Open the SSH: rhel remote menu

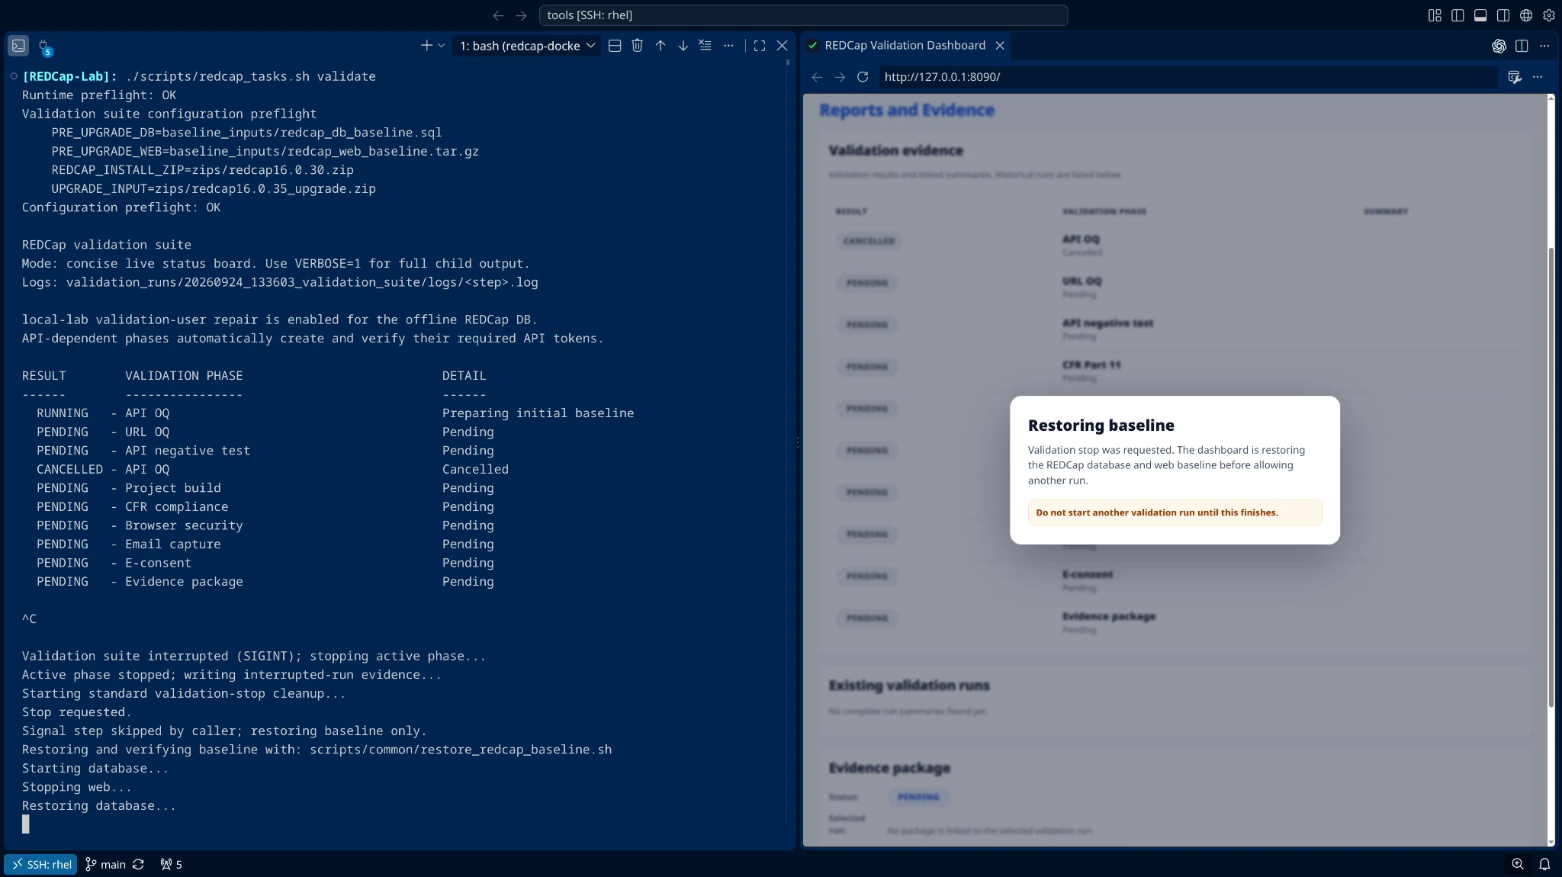click(x=41, y=864)
